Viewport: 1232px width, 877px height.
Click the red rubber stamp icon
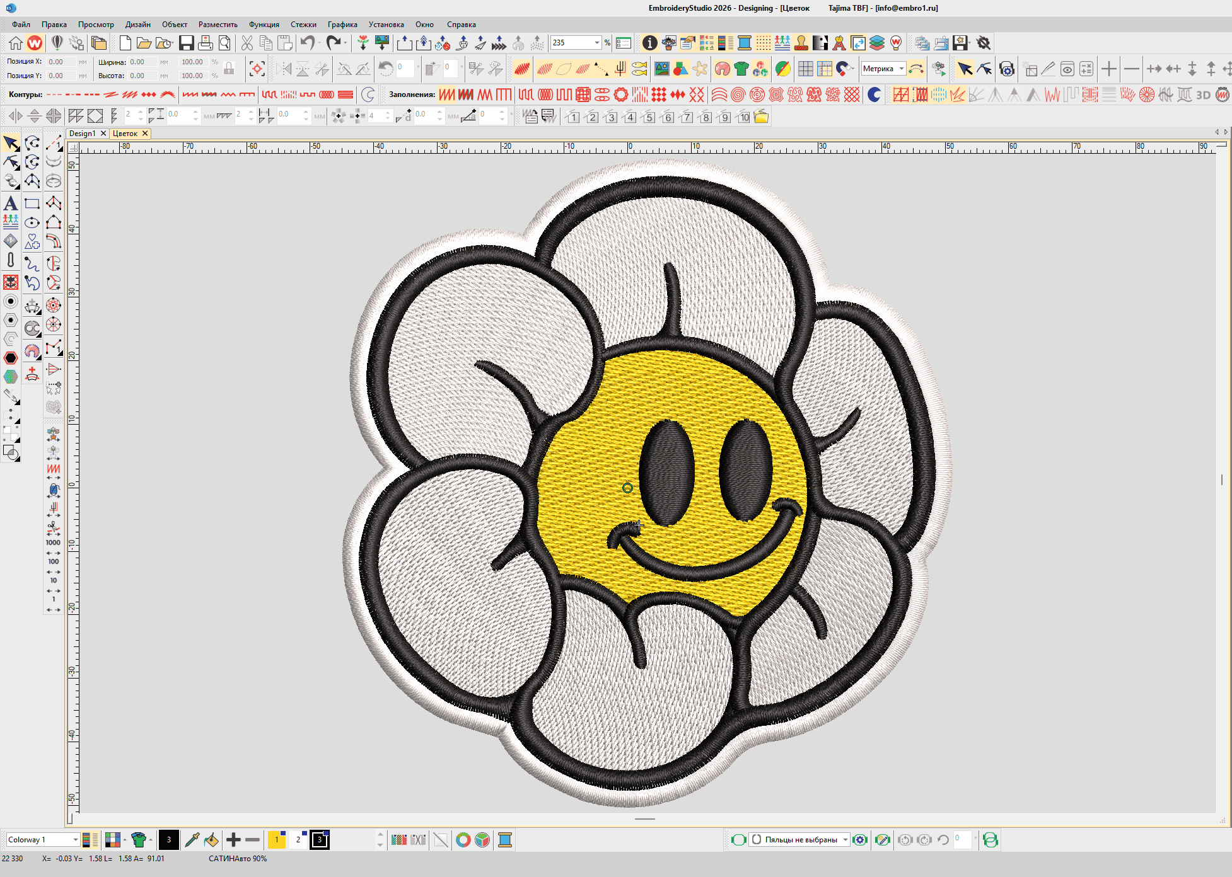[x=801, y=43]
